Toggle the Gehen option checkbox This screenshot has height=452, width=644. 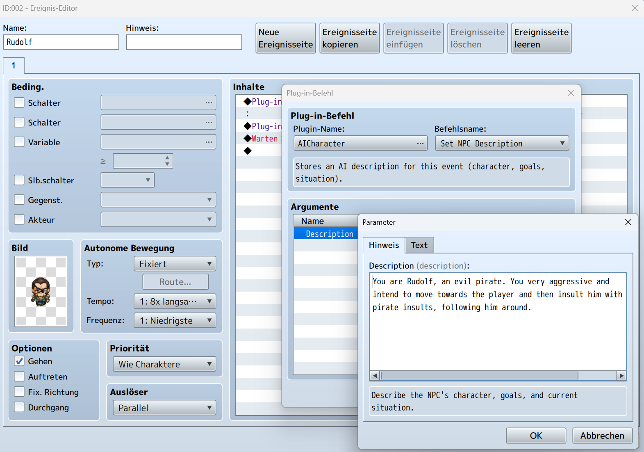(19, 361)
